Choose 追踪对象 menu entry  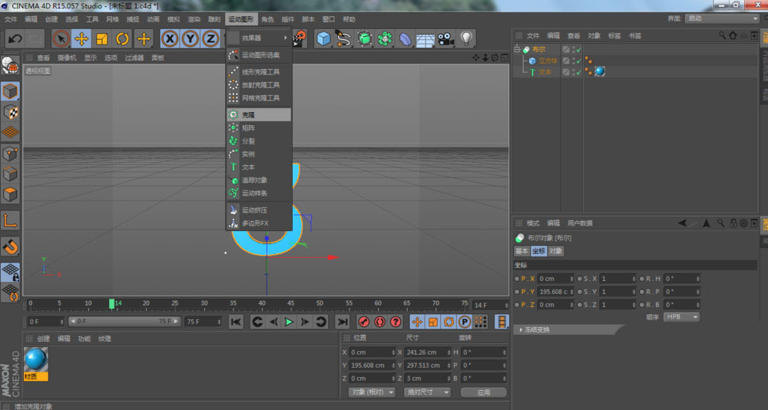[259, 180]
